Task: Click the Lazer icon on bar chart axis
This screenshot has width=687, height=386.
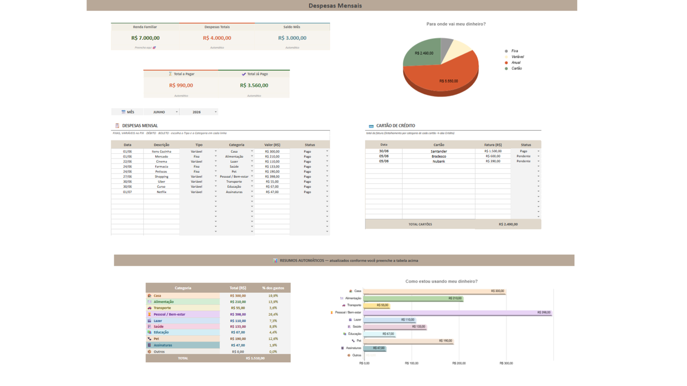Action: point(350,320)
